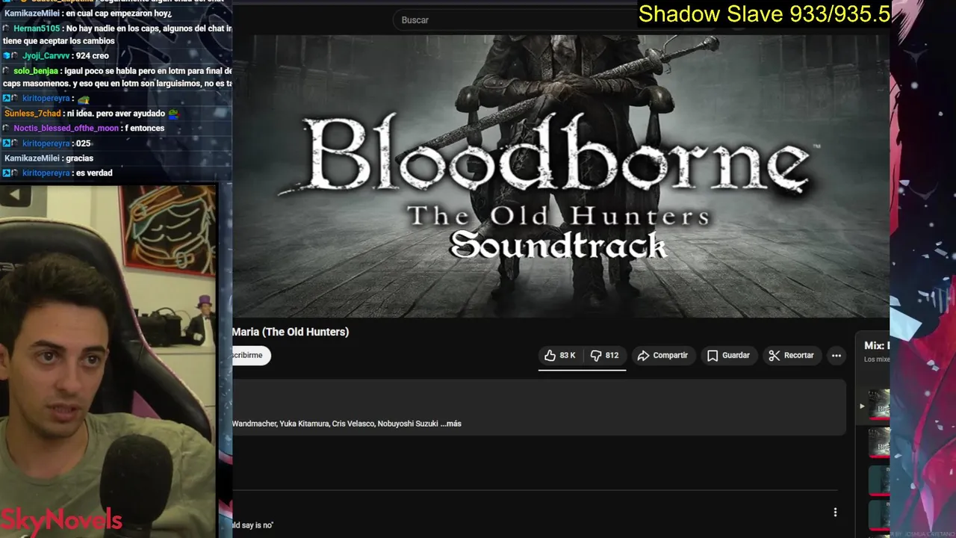The height and width of the screenshot is (538, 956).
Task: Open first mix playlist thumbnail
Action: pos(879,404)
